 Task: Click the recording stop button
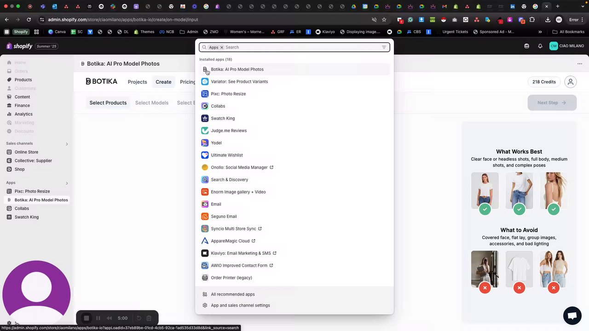pyautogui.click(x=86, y=318)
